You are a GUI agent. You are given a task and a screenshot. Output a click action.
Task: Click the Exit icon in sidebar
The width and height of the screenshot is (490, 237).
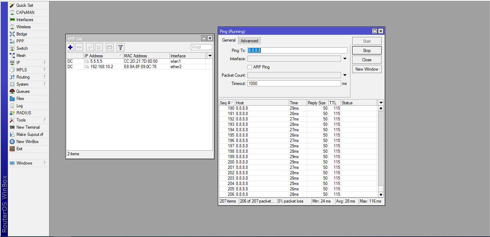coord(12,149)
